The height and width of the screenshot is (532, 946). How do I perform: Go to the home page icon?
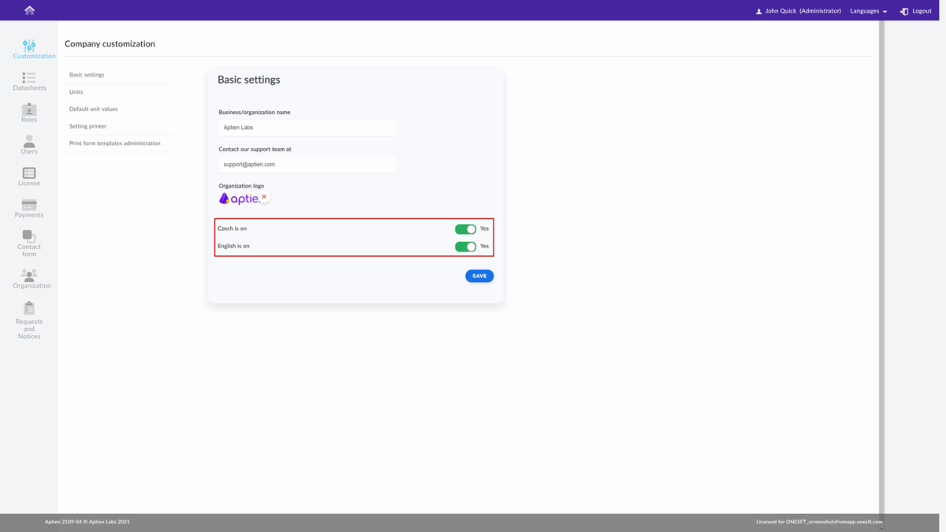[29, 10]
